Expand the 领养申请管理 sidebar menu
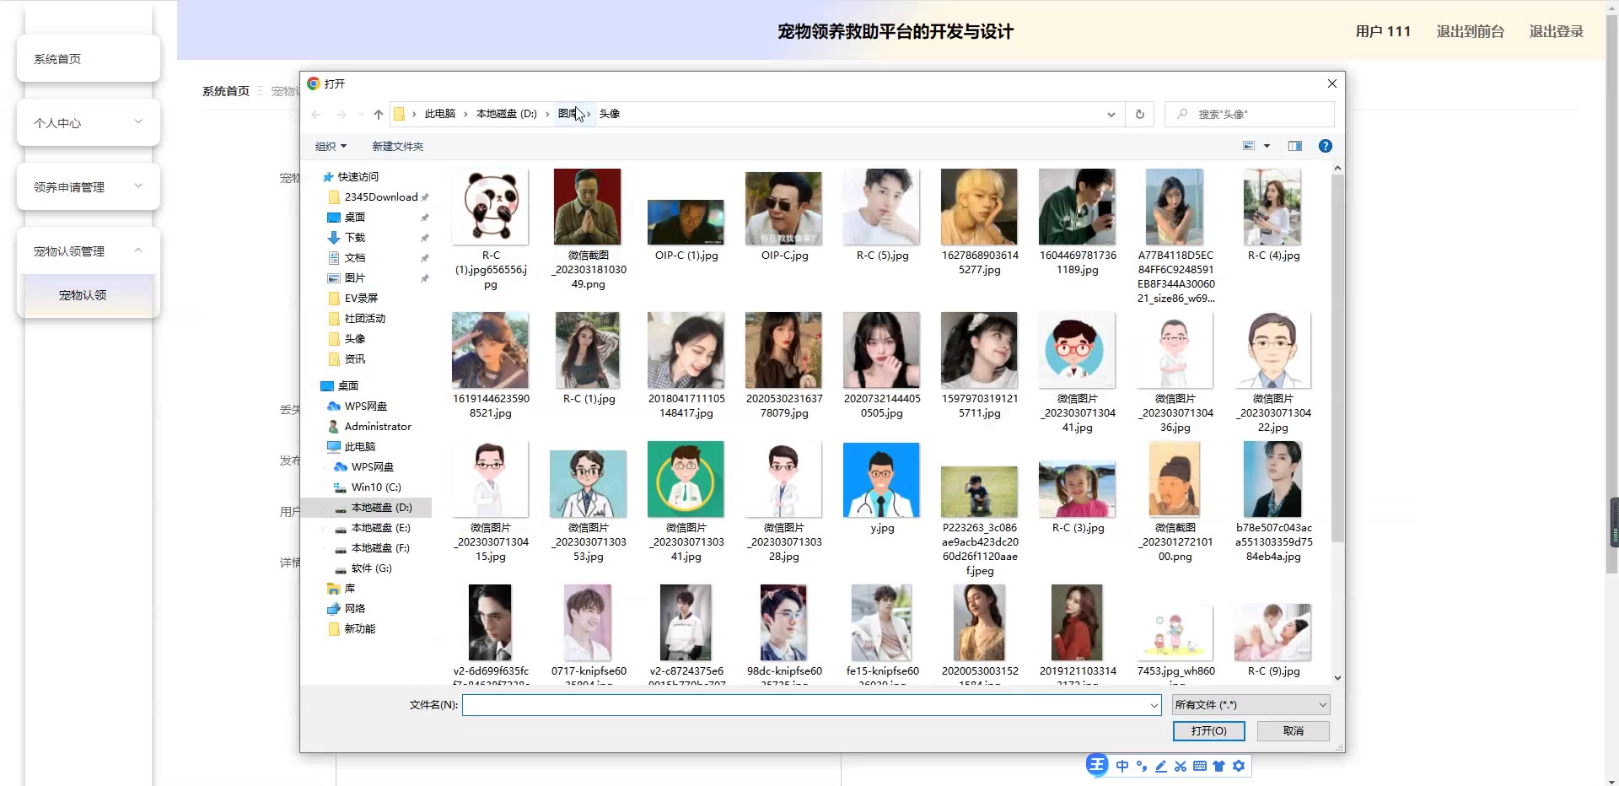 (x=138, y=186)
